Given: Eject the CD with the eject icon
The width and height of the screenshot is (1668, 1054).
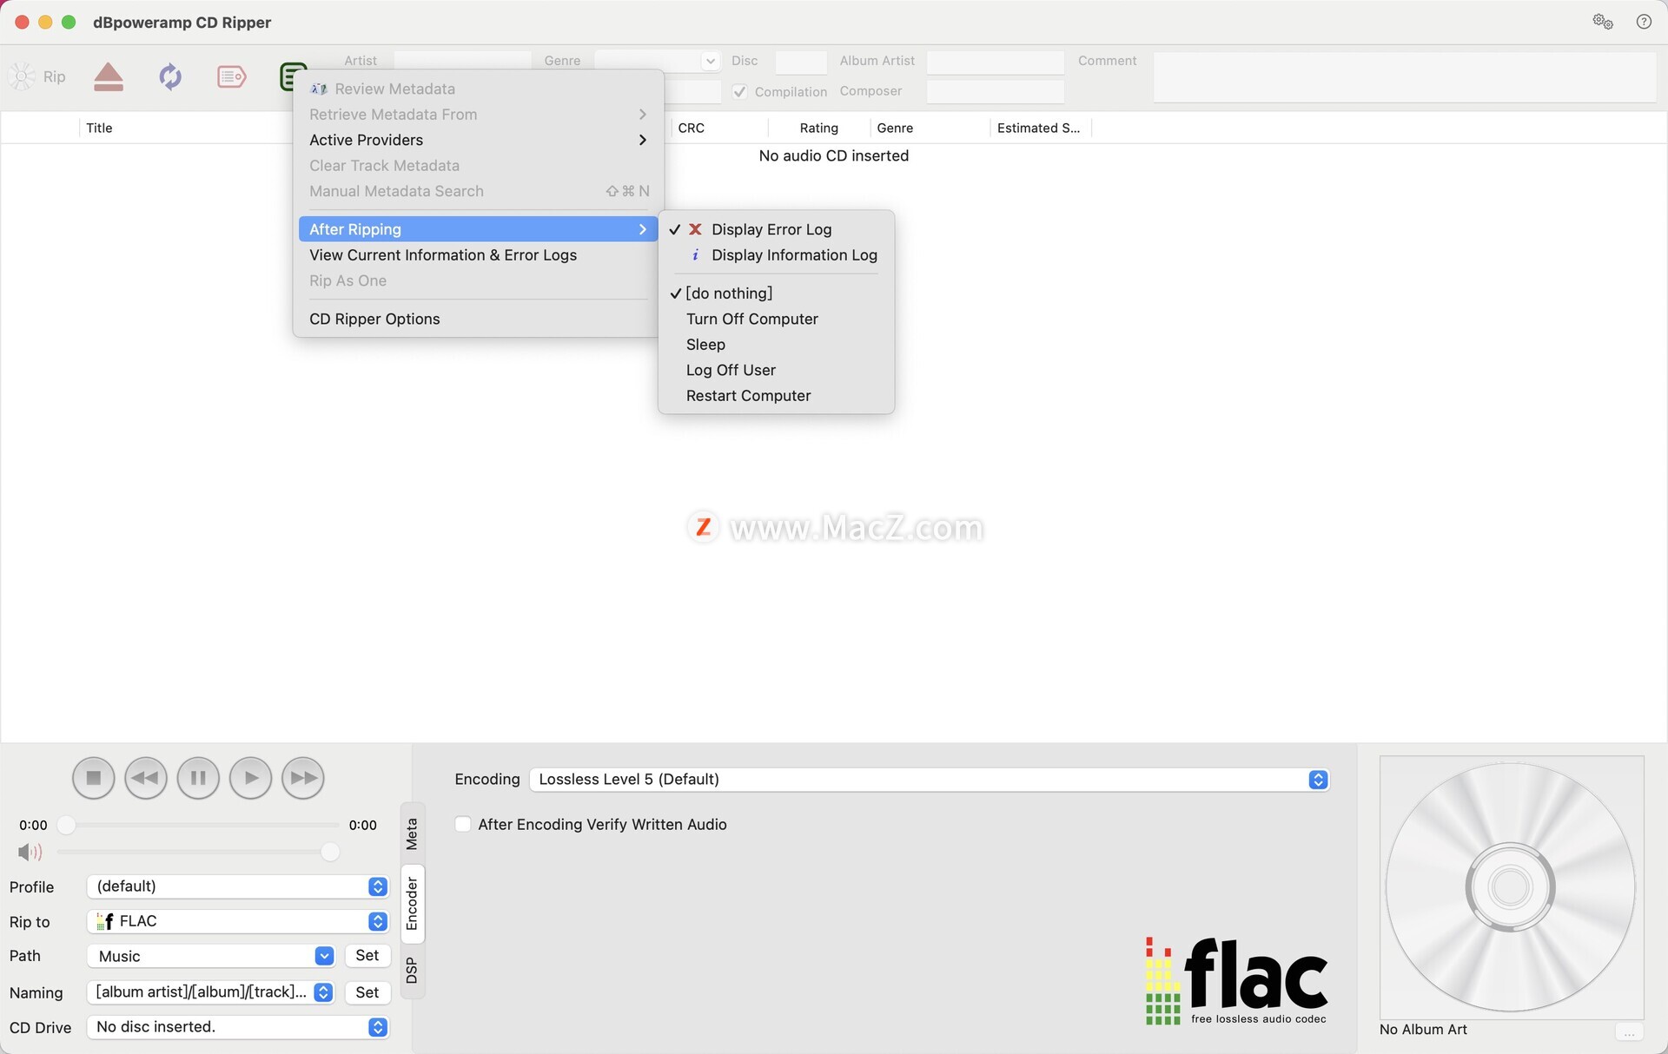Looking at the screenshot, I should (x=109, y=76).
